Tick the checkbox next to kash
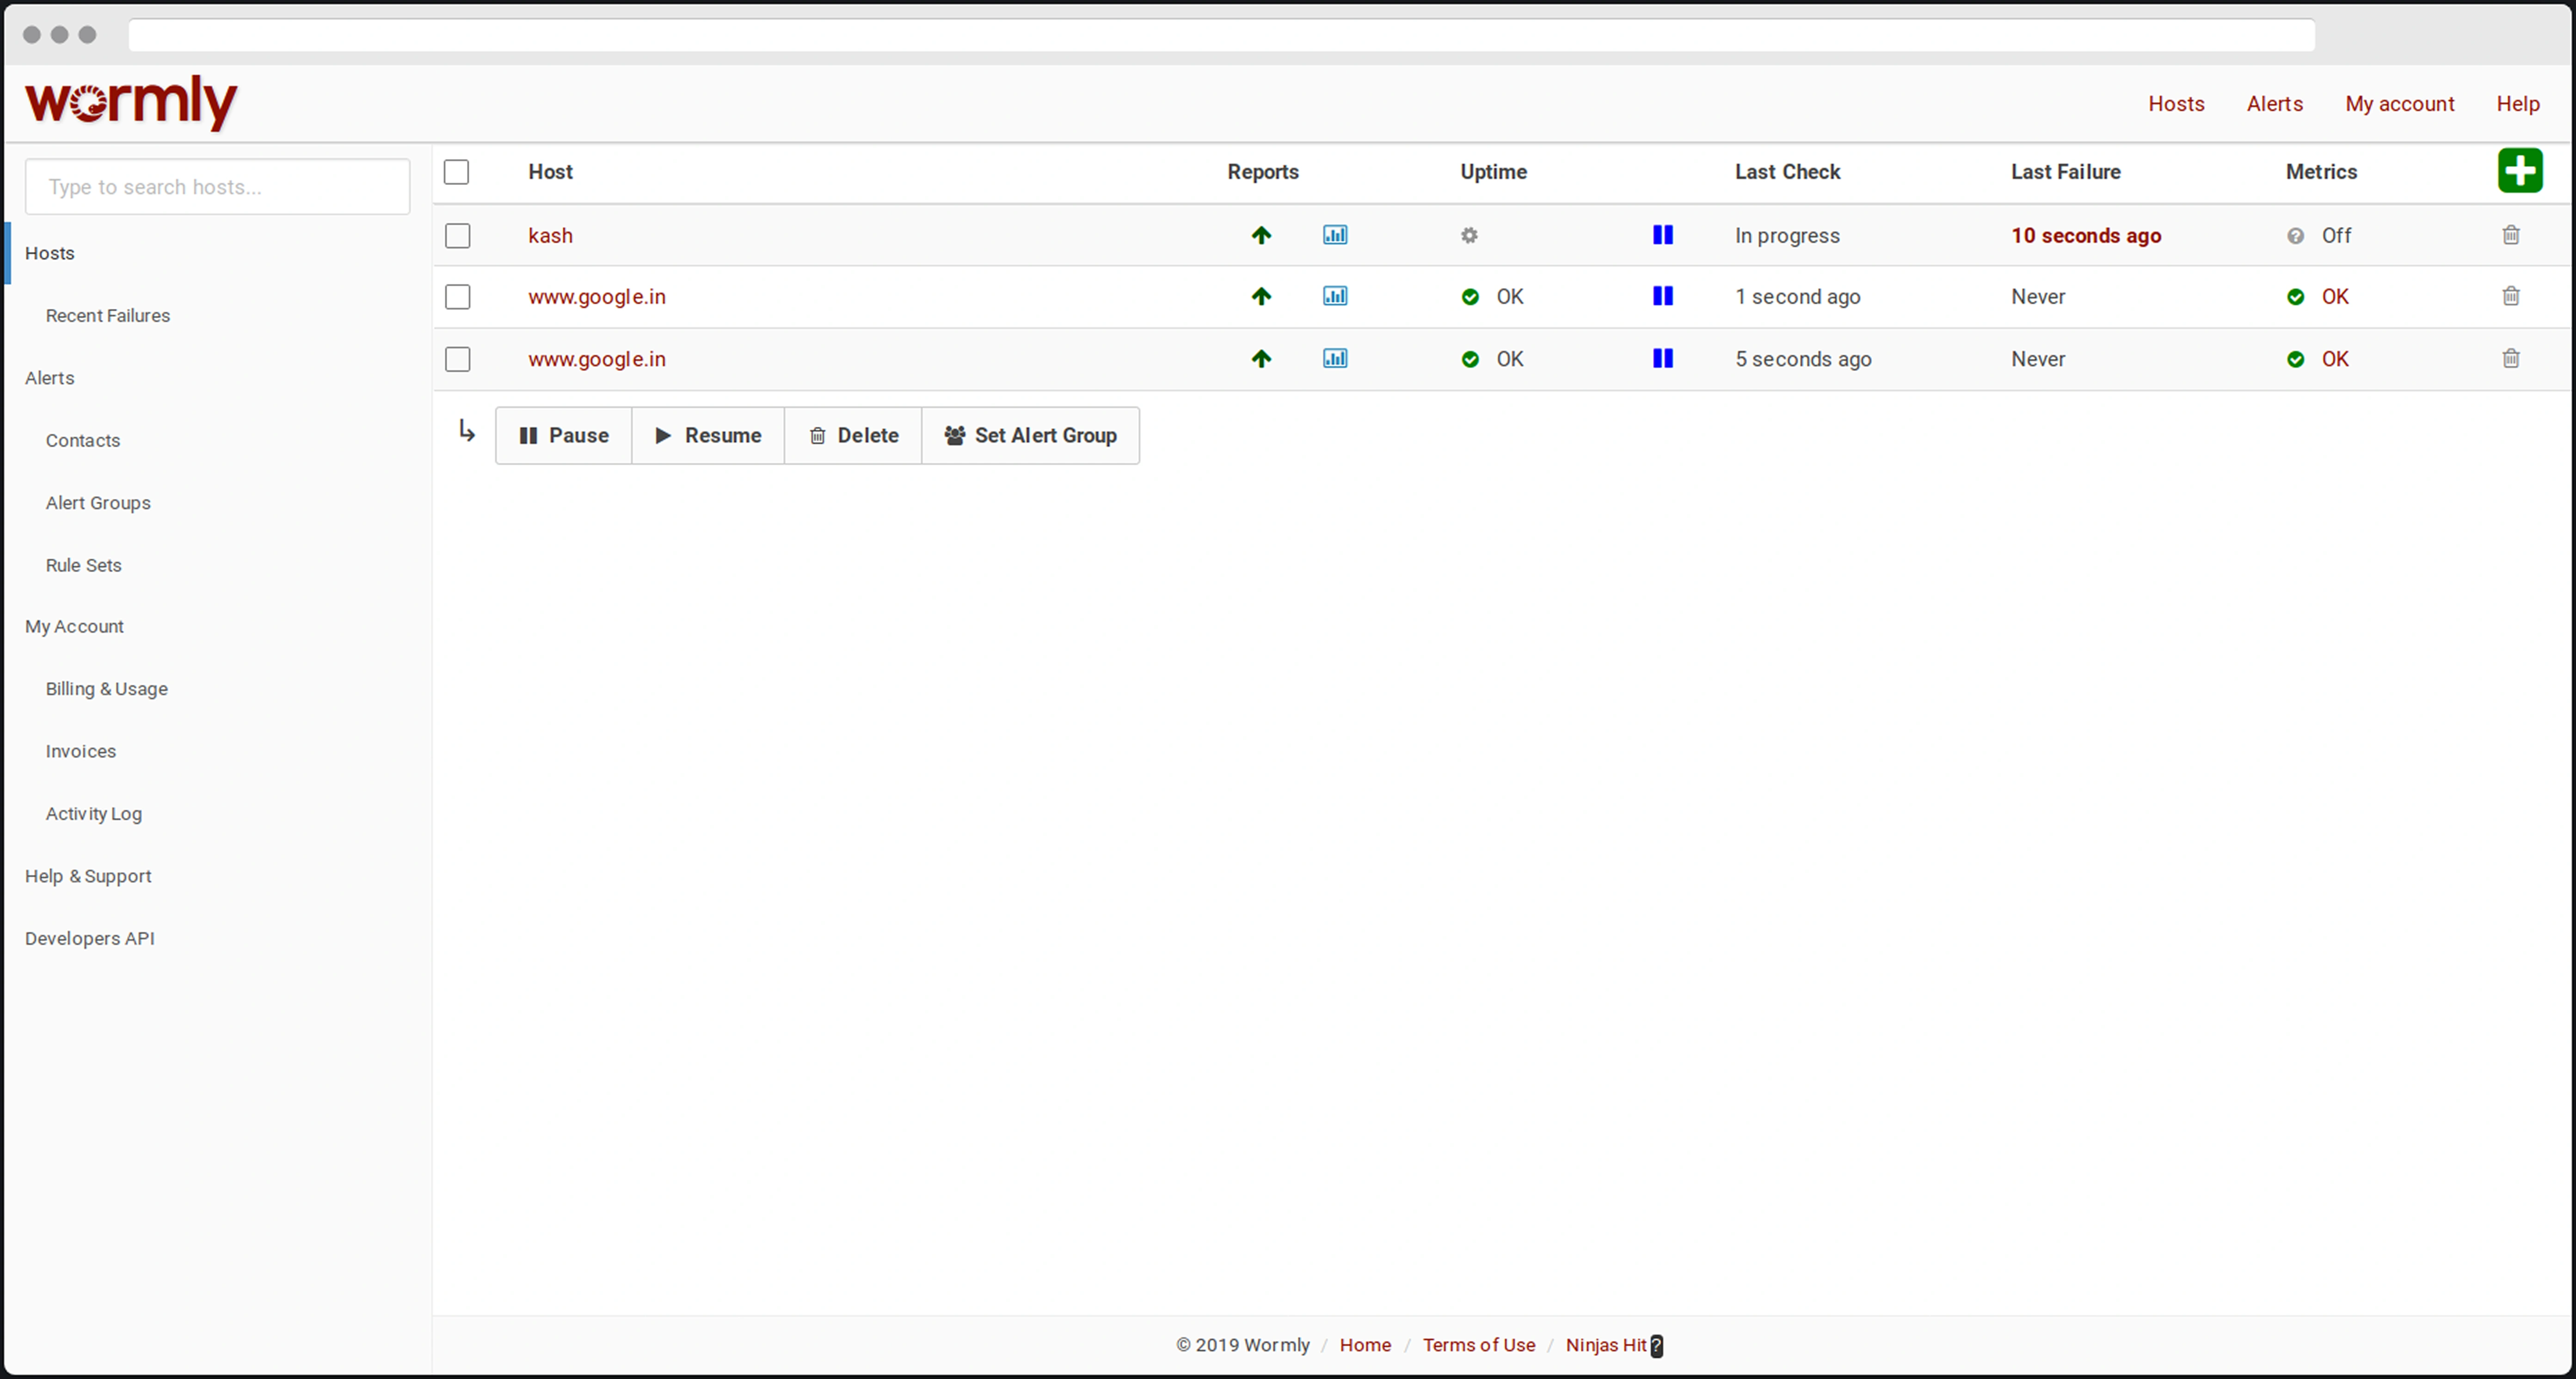Viewport: 2576px width, 1379px height. (x=457, y=236)
